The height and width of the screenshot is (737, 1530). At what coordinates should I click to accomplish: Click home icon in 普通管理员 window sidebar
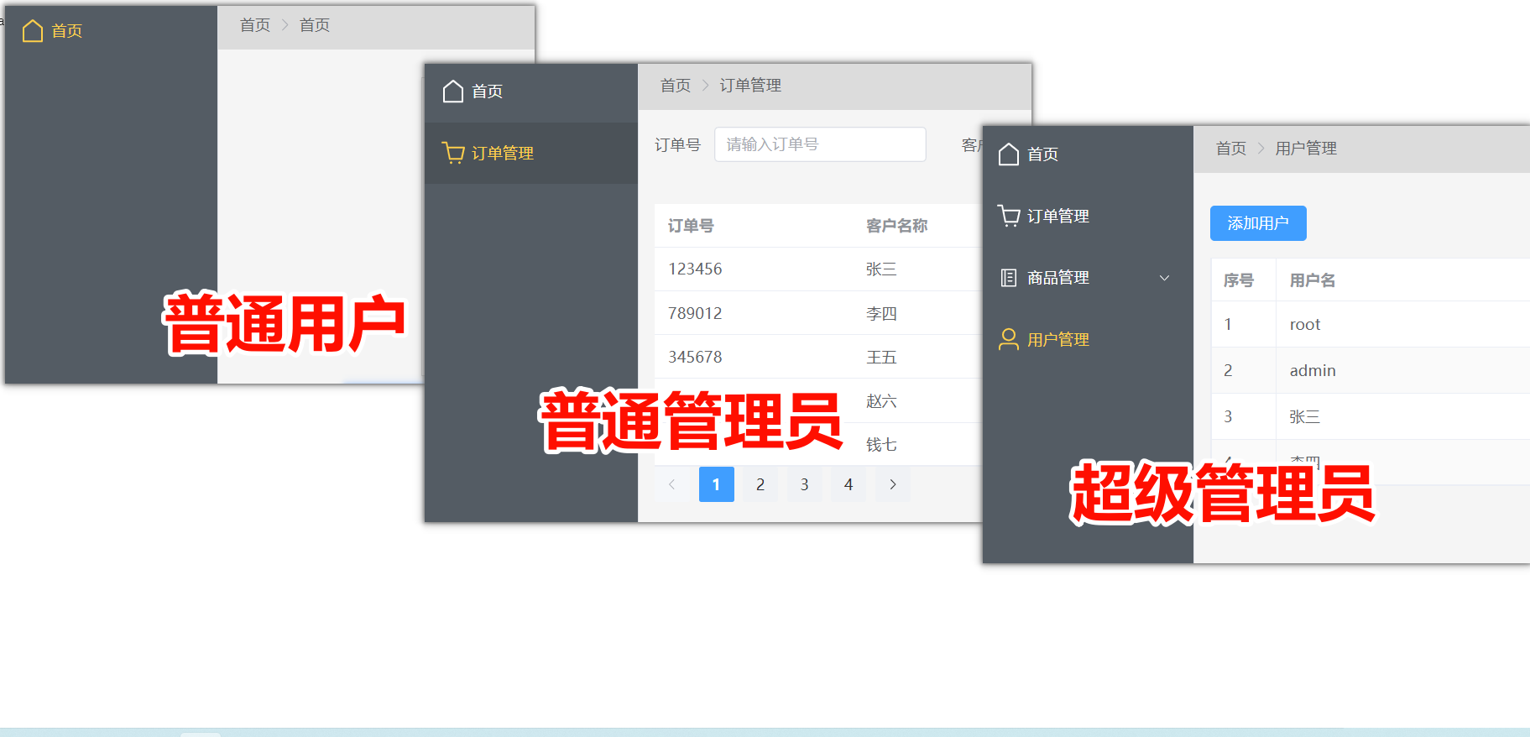point(453,91)
